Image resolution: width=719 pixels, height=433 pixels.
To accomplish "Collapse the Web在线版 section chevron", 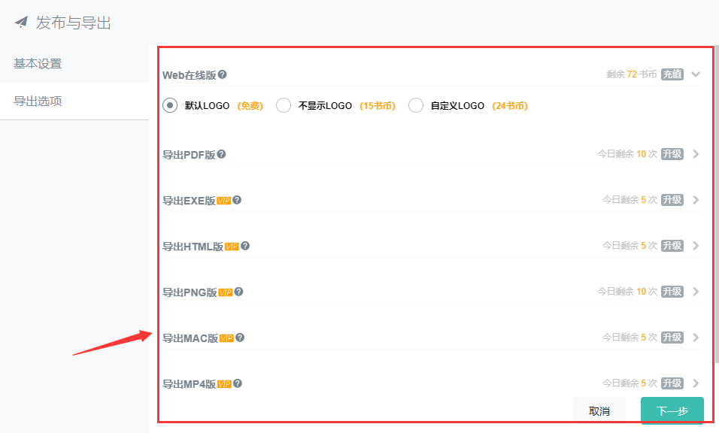I will coord(696,74).
